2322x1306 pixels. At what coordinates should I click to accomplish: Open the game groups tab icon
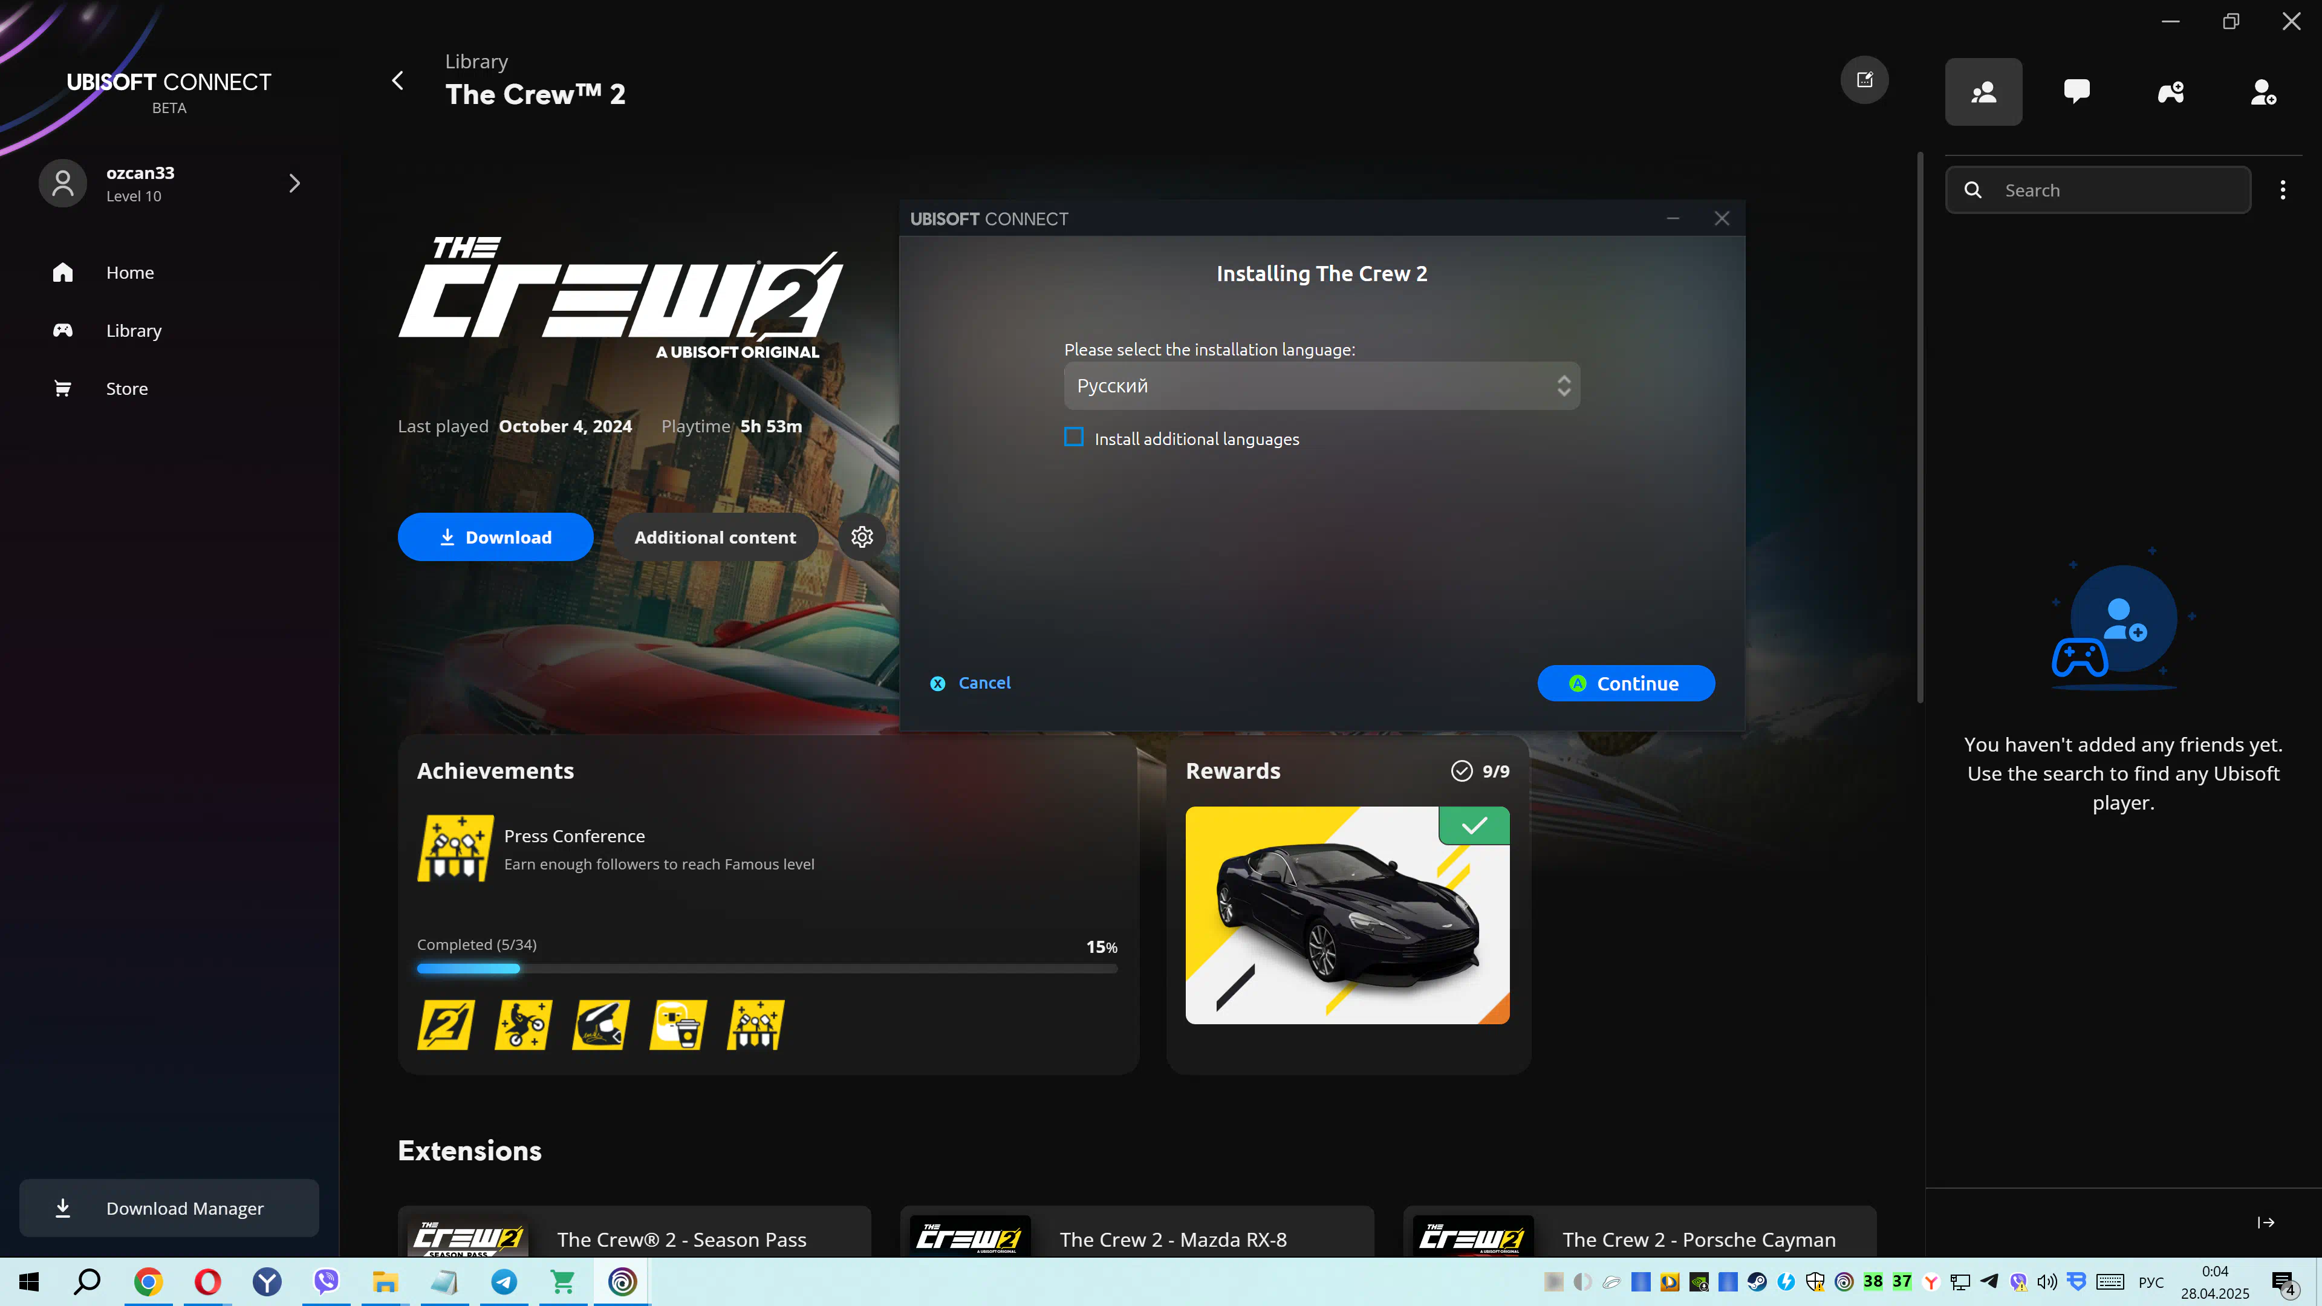point(2171,92)
